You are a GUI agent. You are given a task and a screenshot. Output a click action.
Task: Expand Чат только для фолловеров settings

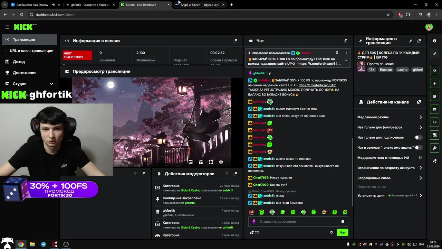tap(421, 127)
